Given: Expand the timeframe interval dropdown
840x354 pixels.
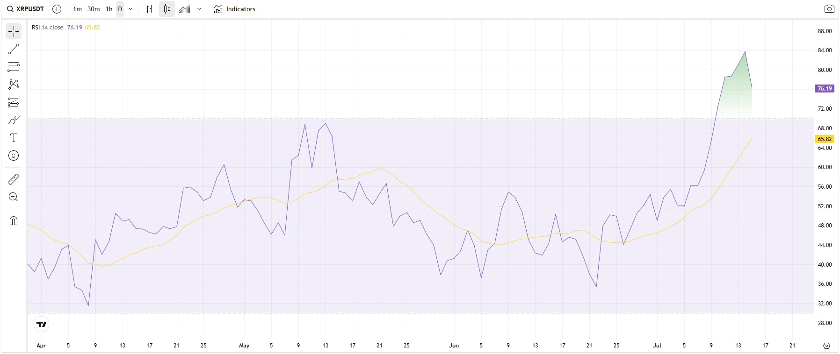Looking at the screenshot, I should [130, 9].
